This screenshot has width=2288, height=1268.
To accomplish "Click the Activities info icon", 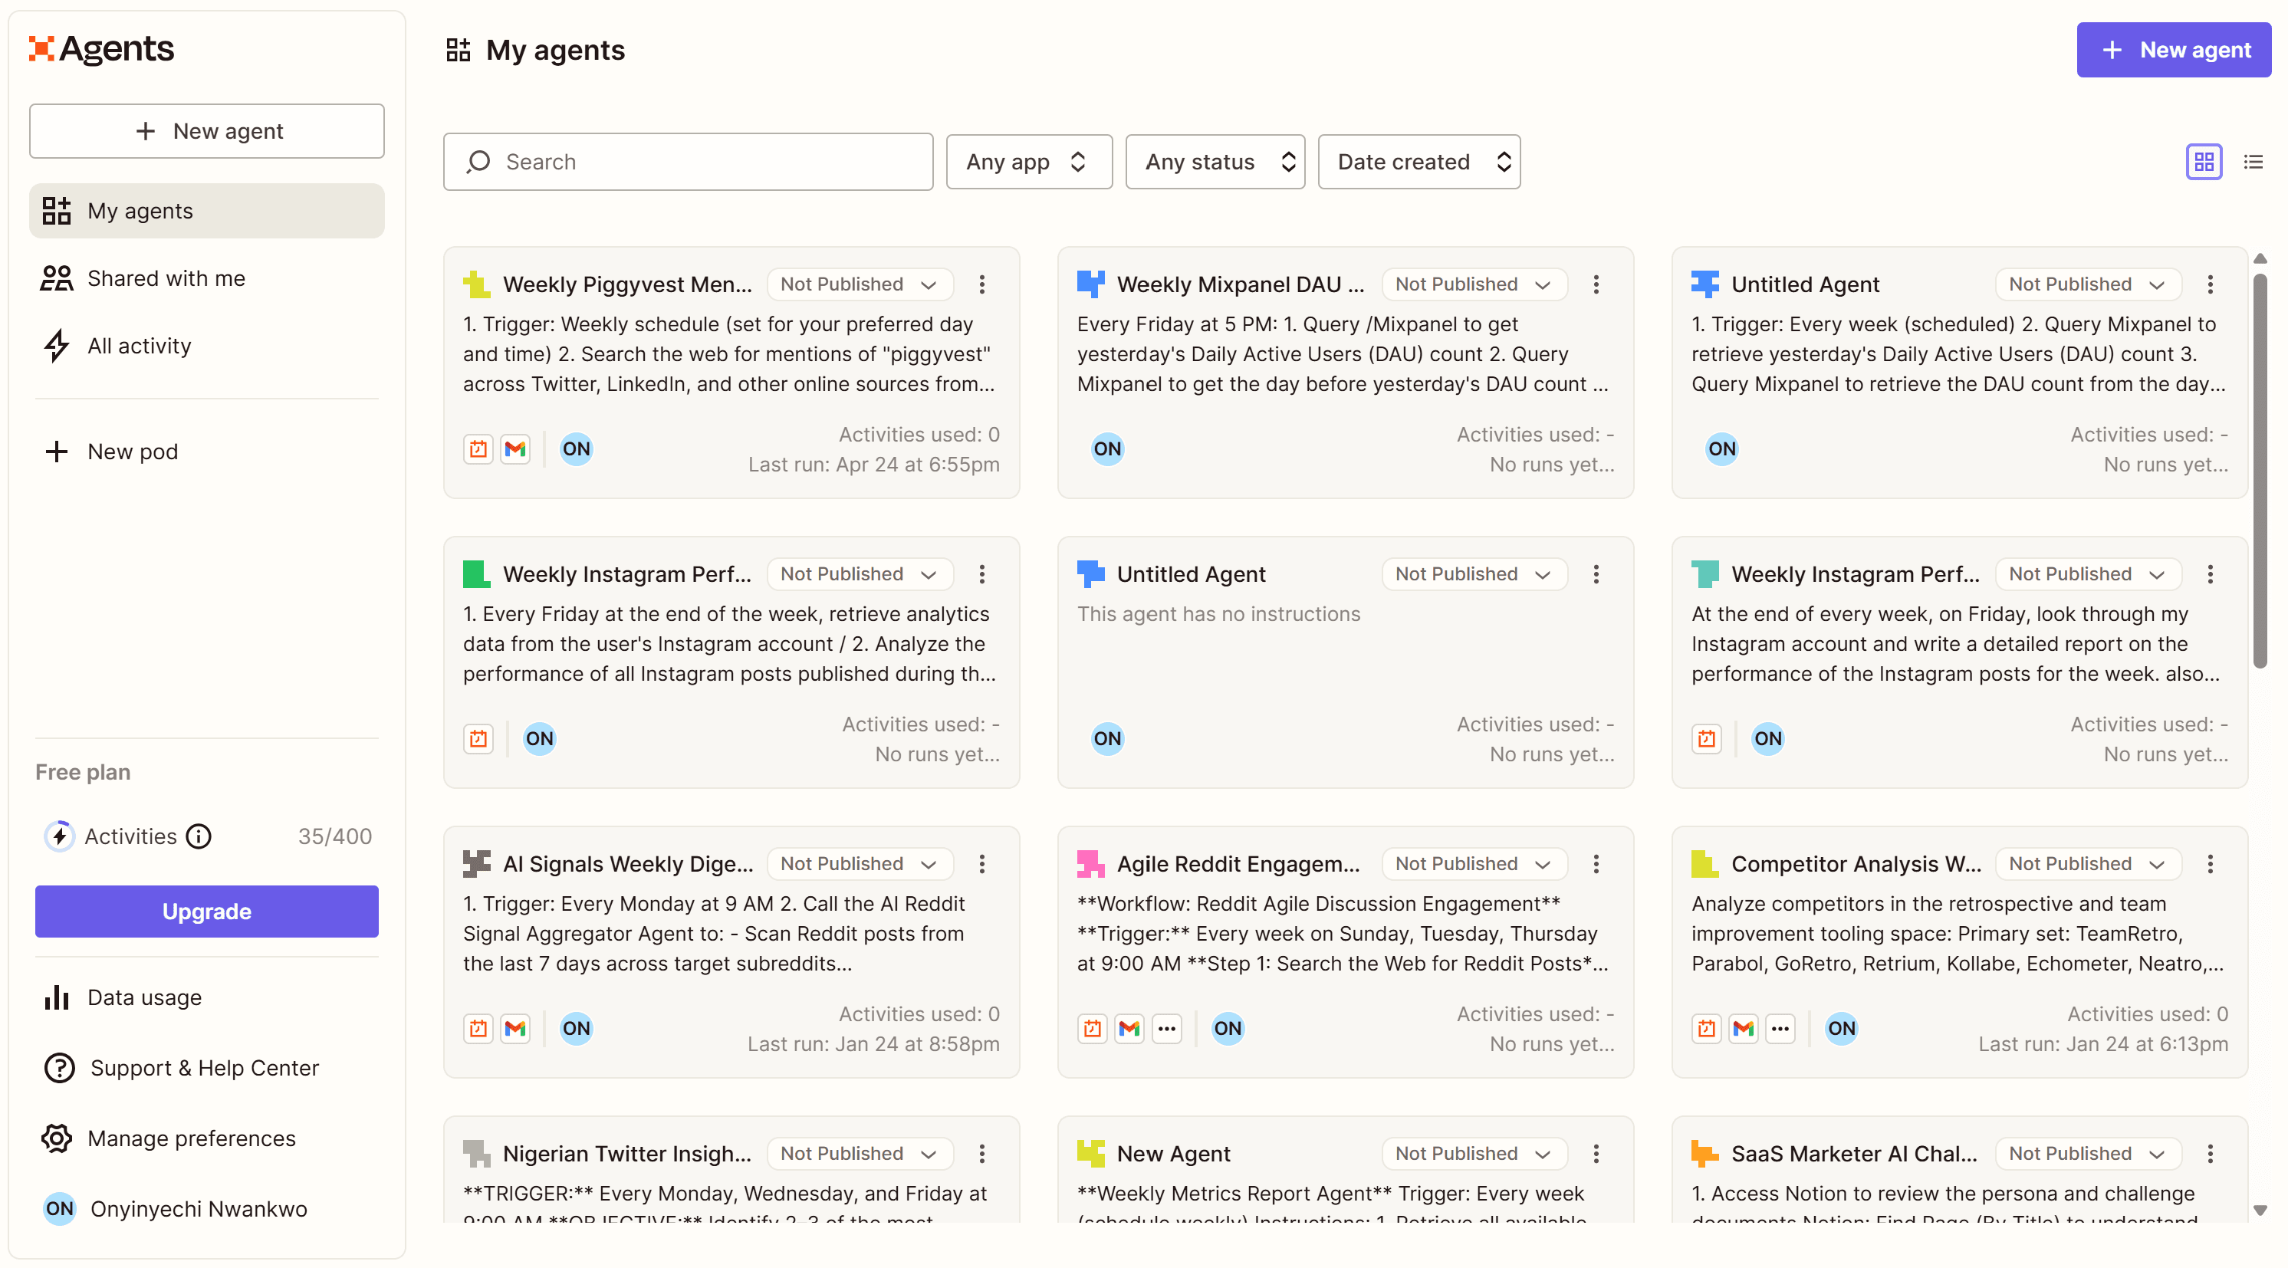I will [x=199, y=836].
